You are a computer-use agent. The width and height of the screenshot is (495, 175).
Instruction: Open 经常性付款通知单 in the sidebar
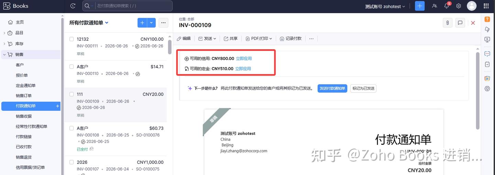(x=32, y=127)
